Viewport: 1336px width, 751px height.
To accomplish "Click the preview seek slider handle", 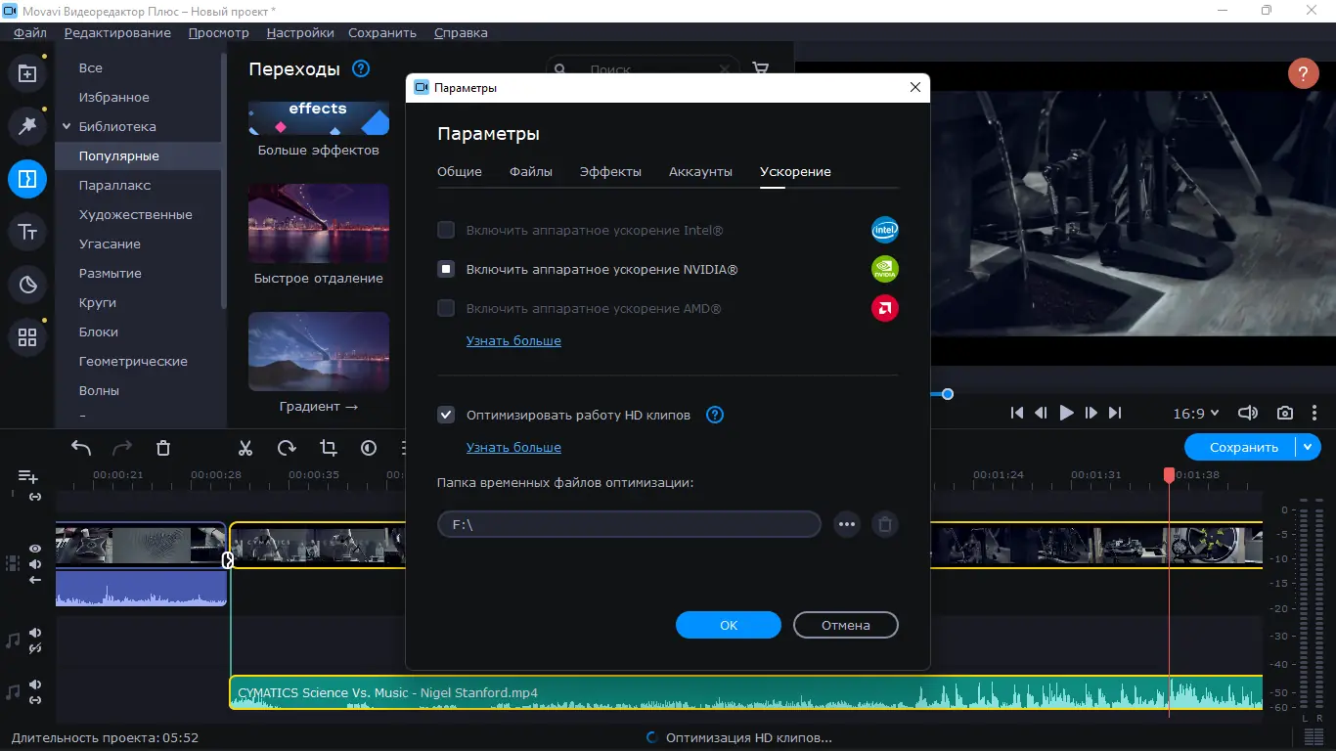I will point(947,394).
